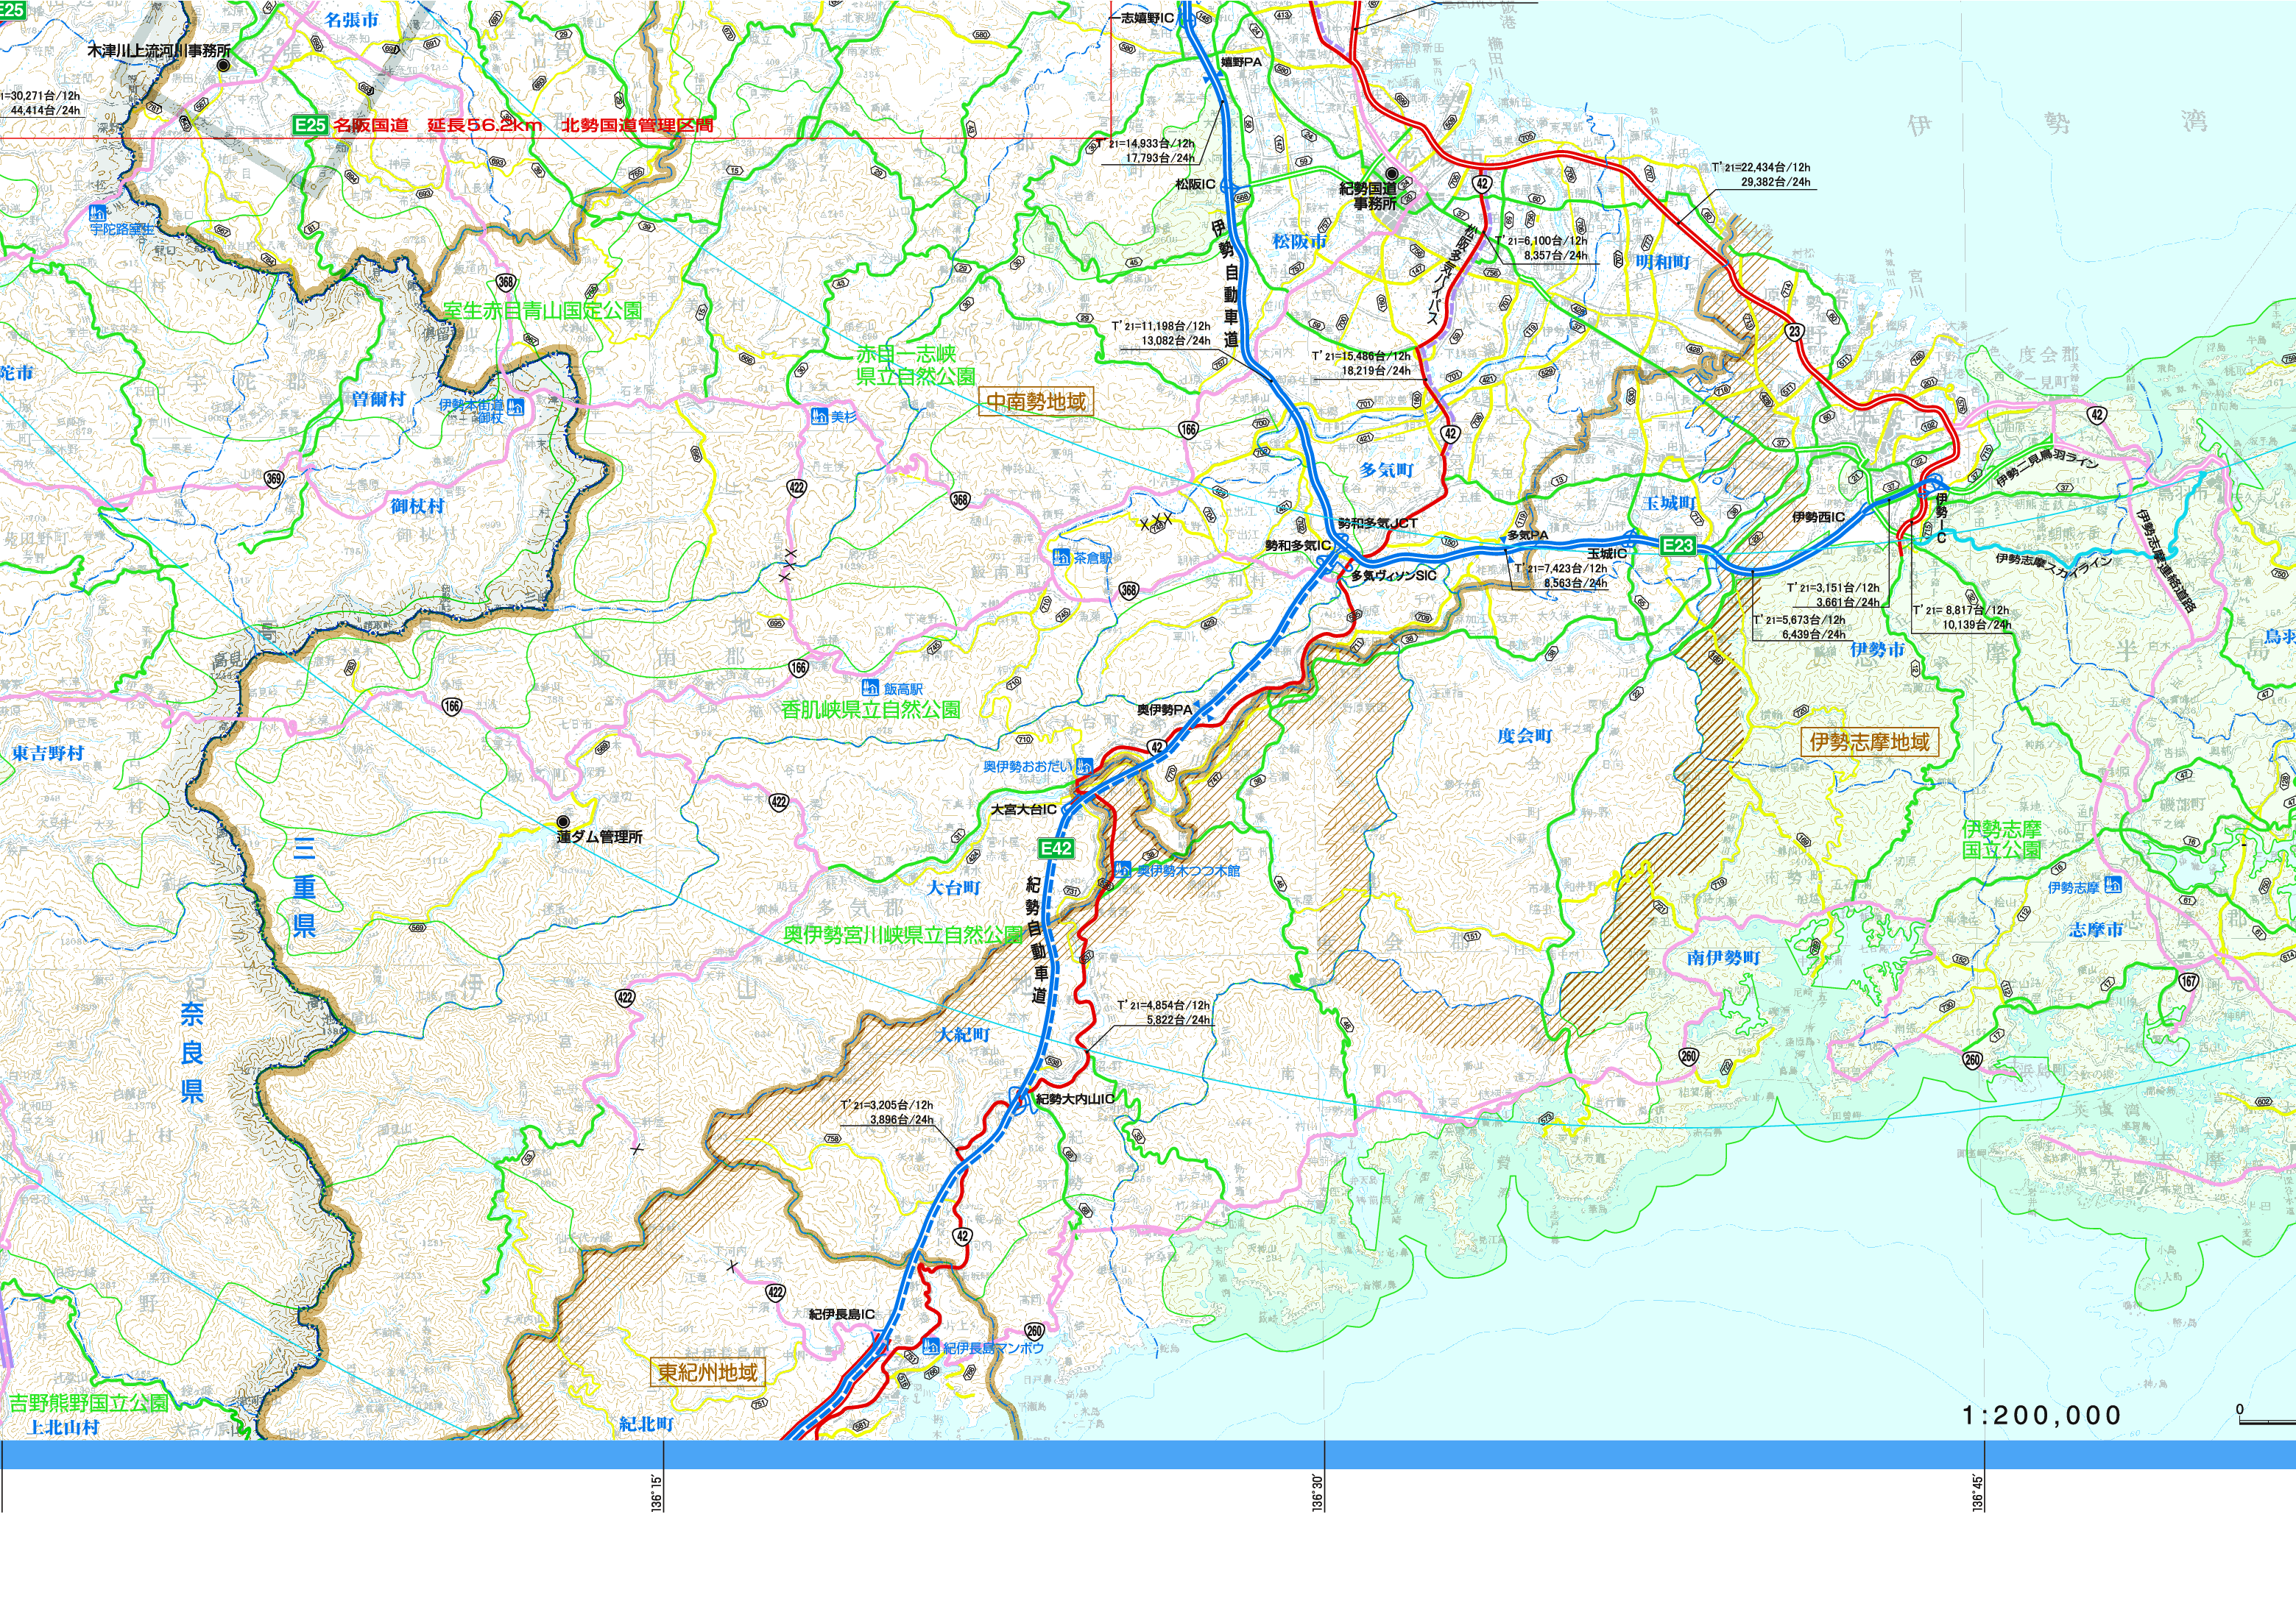Select the 玉城町 town label
The width and height of the screenshot is (2296, 1623).
click(1670, 502)
